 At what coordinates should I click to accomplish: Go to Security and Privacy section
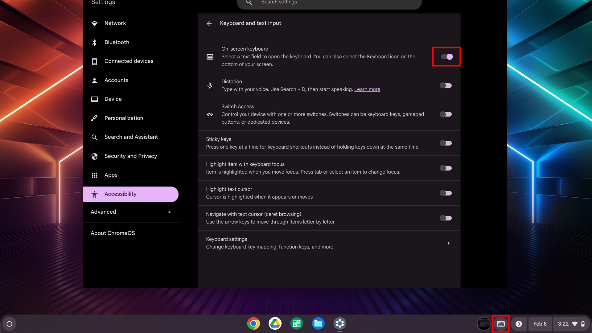[x=130, y=156]
